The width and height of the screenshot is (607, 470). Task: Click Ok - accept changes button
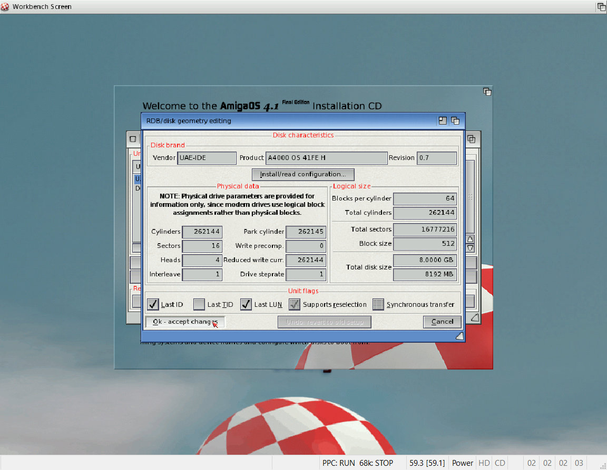click(184, 322)
